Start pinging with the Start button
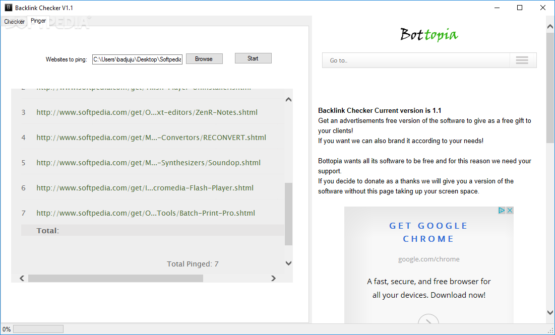This screenshot has width=555, height=335. pyautogui.click(x=253, y=58)
